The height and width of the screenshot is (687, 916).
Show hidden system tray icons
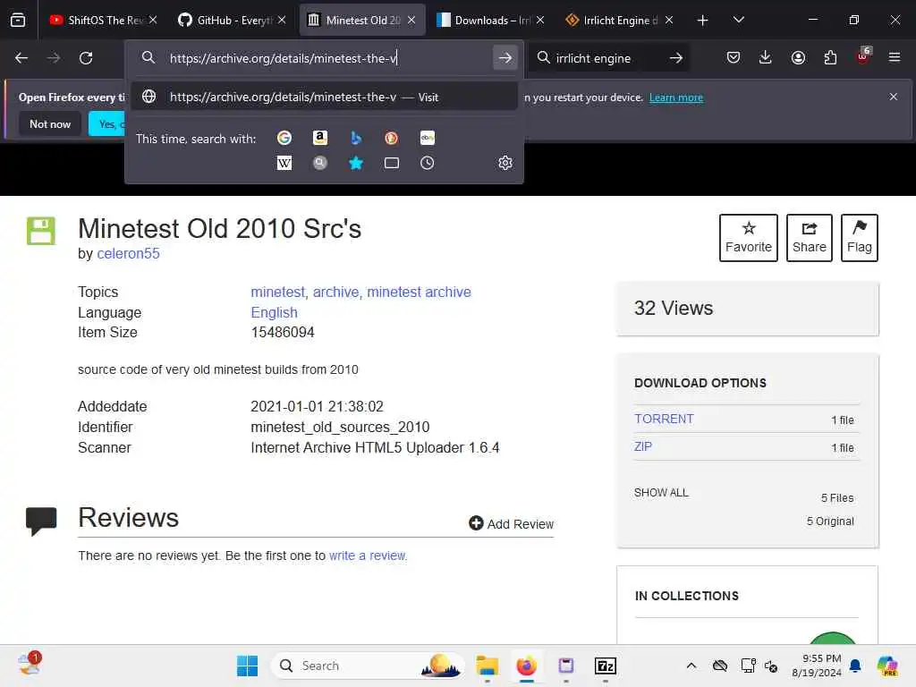691,666
